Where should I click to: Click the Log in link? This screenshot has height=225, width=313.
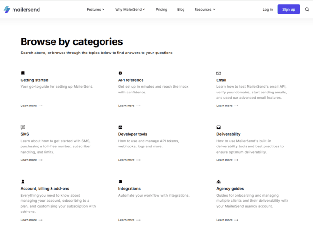267,9
